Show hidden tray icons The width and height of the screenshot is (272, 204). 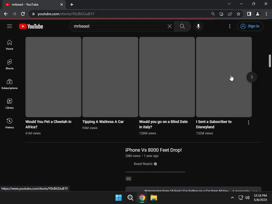coord(232,198)
